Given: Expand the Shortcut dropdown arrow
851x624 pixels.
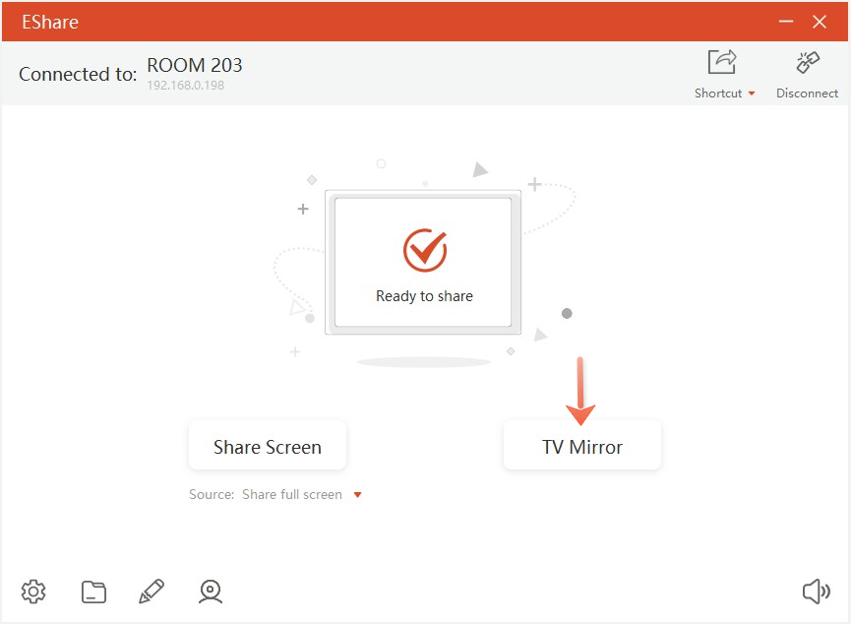Looking at the screenshot, I should [x=752, y=94].
